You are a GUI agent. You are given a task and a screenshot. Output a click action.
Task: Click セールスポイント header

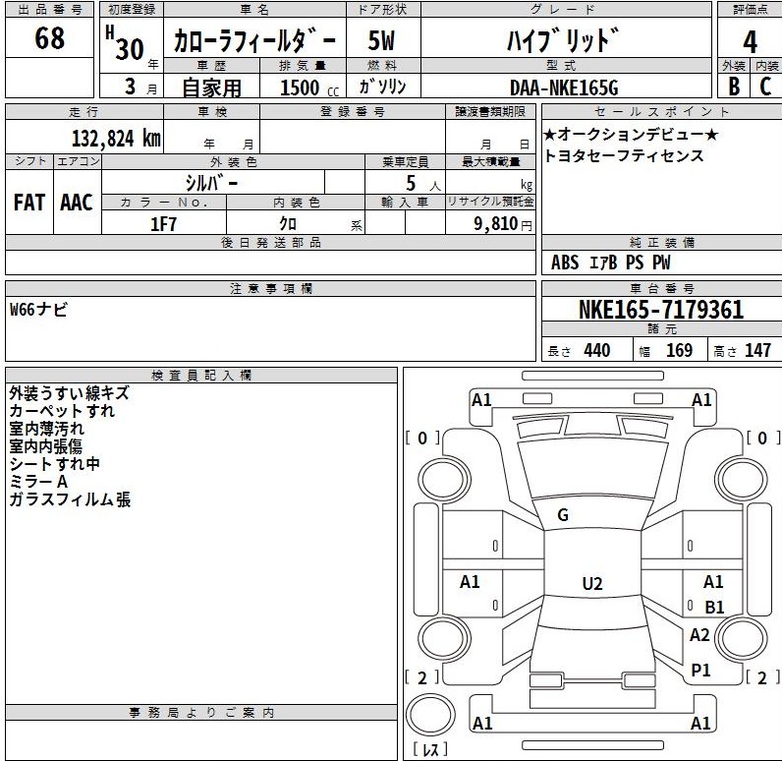pyautogui.click(x=662, y=111)
